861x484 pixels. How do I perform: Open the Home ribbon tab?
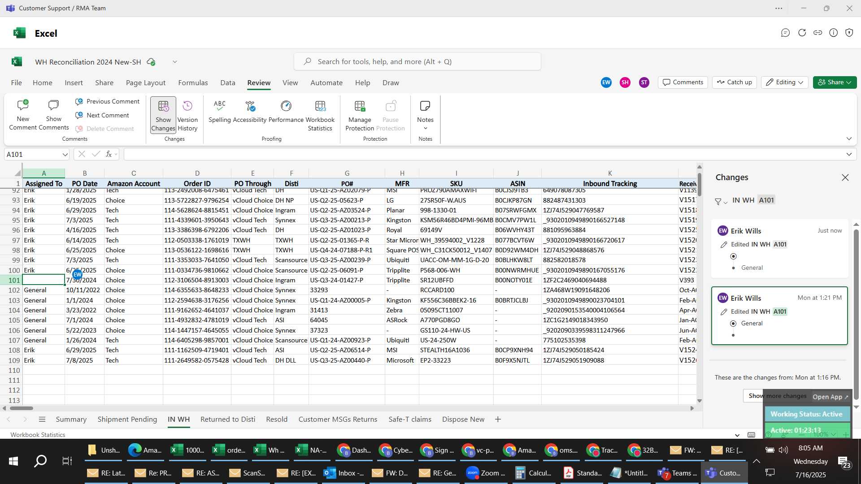pos(43,83)
